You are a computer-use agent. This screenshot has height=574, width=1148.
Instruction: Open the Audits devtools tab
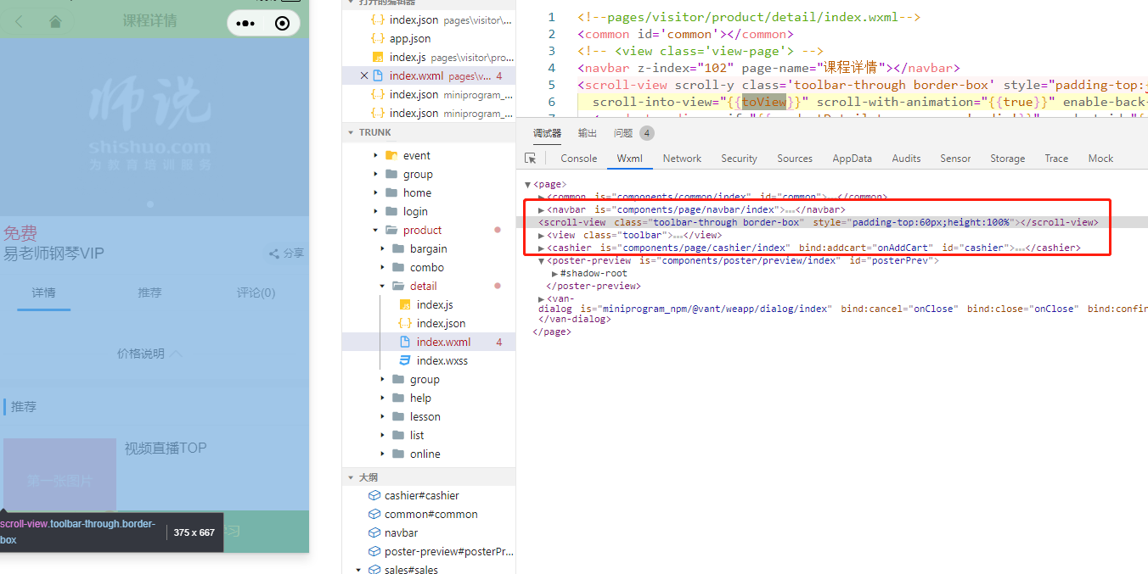tap(906, 159)
